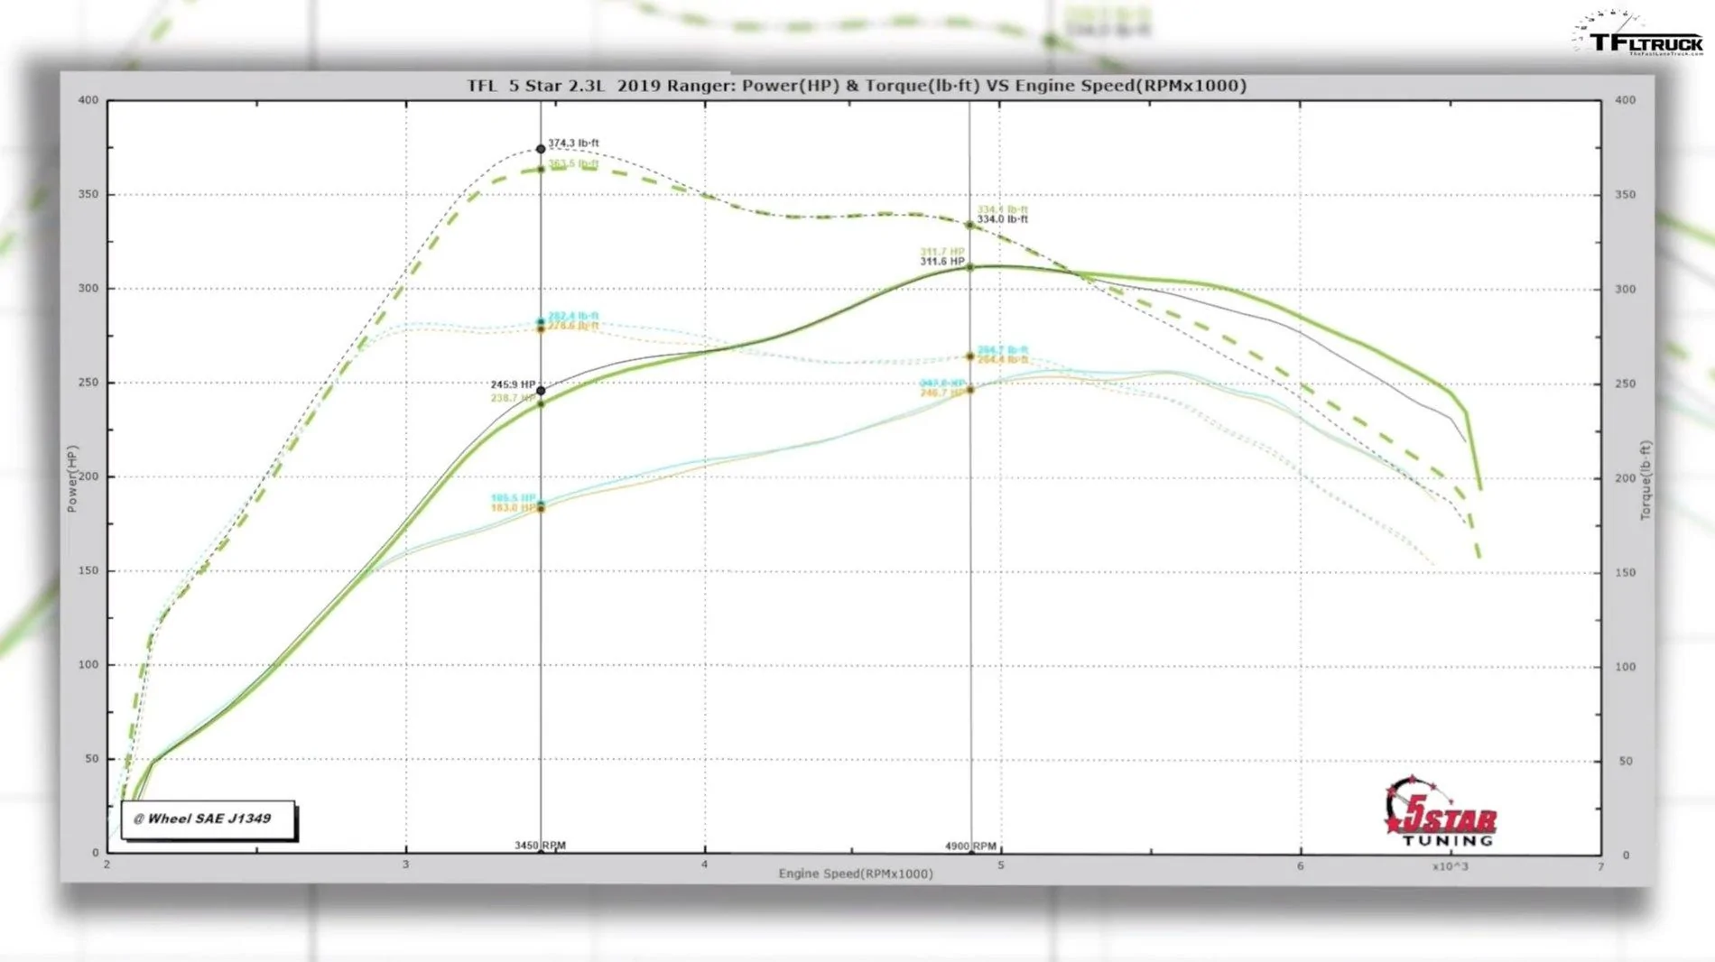Click the 334.0 lb-ft data point marker
1715x962 pixels.
click(x=970, y=226)
